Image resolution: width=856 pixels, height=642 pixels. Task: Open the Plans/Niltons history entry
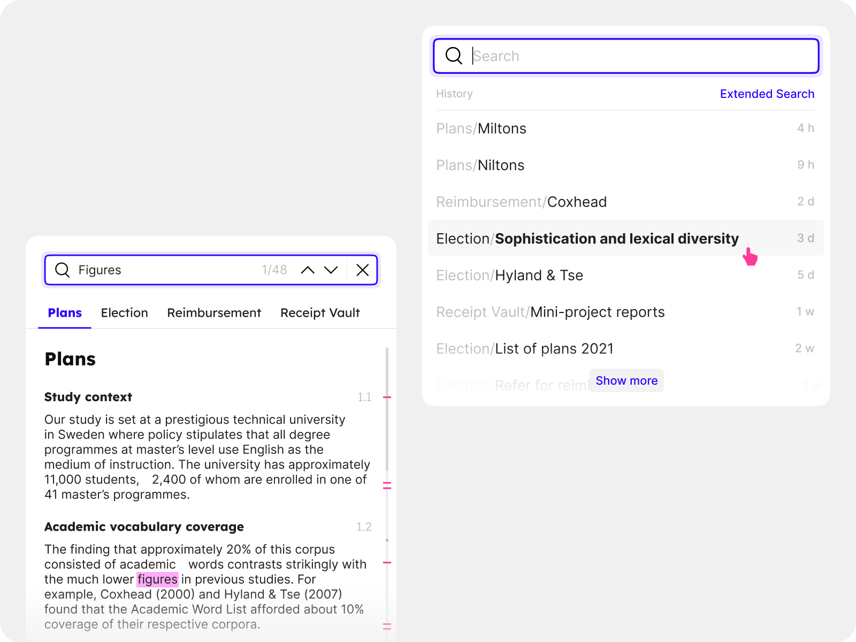click(x=480, y=165)
